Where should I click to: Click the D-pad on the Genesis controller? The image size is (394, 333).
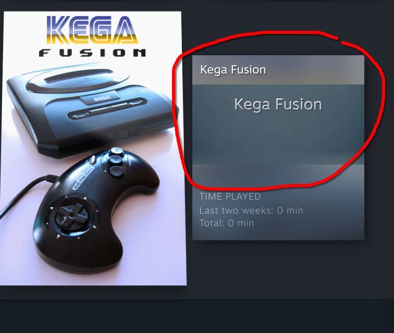pyautogui.click(x=72, y=216)
